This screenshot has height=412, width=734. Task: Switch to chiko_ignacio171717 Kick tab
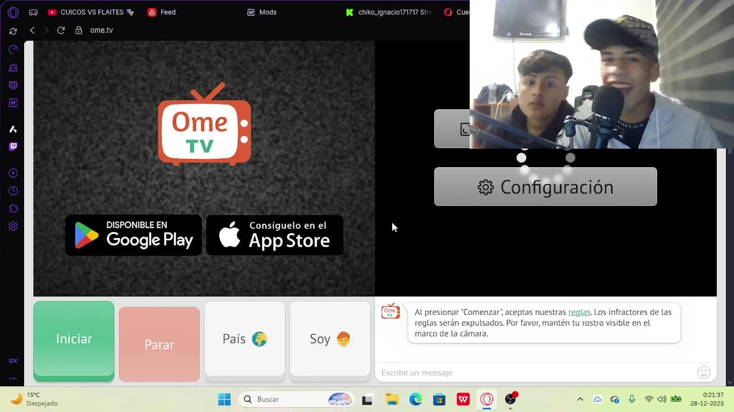tap(390, 12)
